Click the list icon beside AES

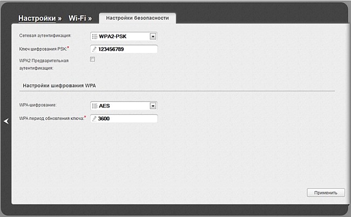[x=94, y=106]
